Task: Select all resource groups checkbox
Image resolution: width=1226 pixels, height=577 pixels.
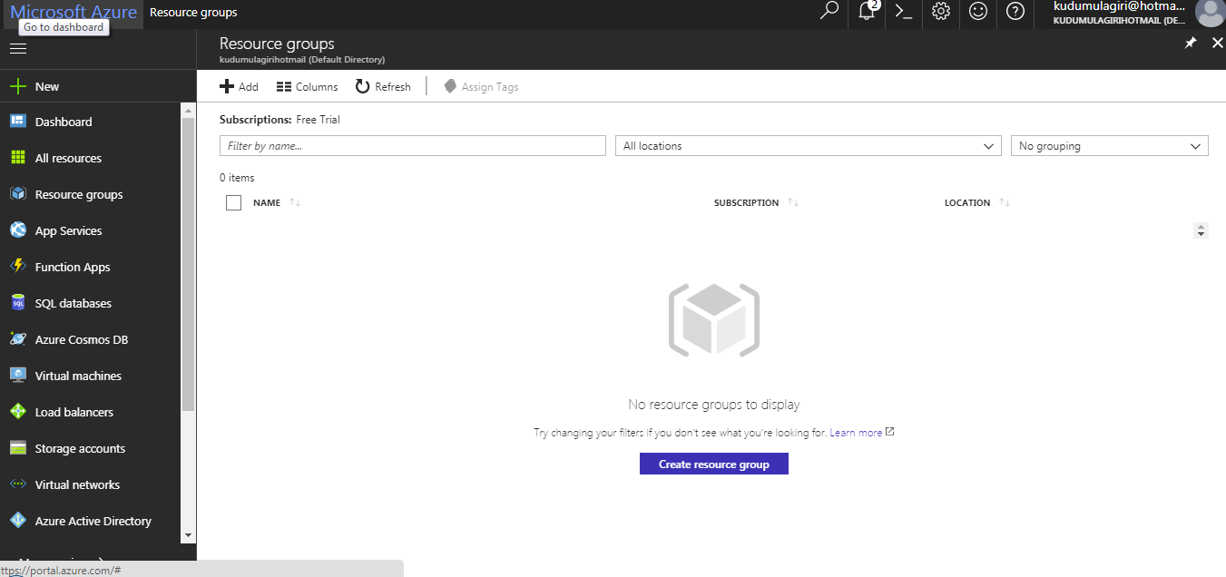Action: (x=233, y=202)
